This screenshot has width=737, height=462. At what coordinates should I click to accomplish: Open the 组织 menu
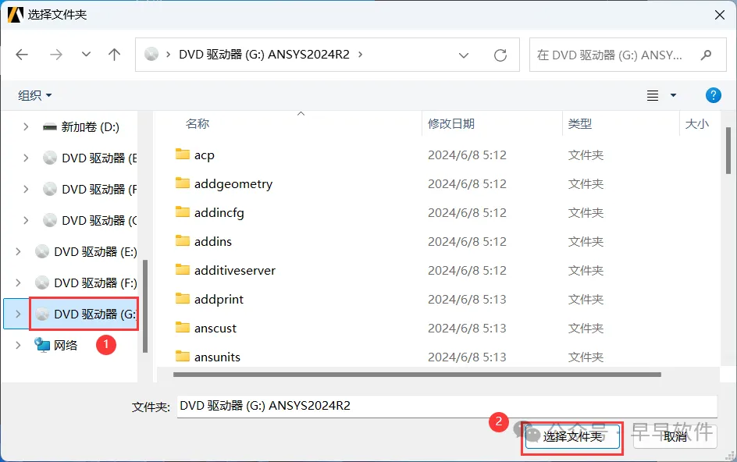pyautogui.click(x=35, y=95)
